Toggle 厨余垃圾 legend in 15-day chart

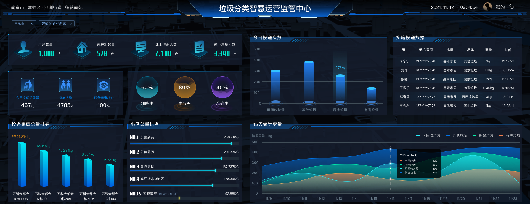(483, 135)
